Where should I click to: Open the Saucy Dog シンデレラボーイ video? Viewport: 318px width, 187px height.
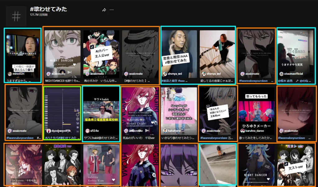click(179, 111)
